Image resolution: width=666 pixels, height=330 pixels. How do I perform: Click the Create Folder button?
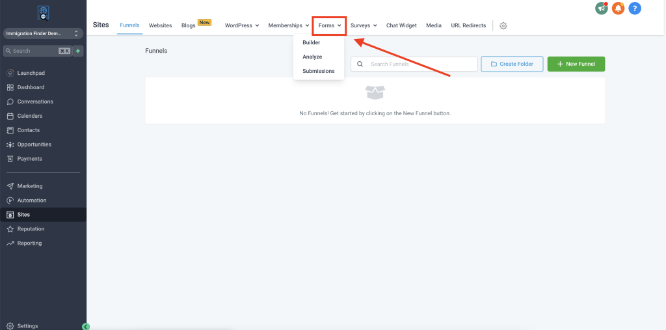click(512, 64)
